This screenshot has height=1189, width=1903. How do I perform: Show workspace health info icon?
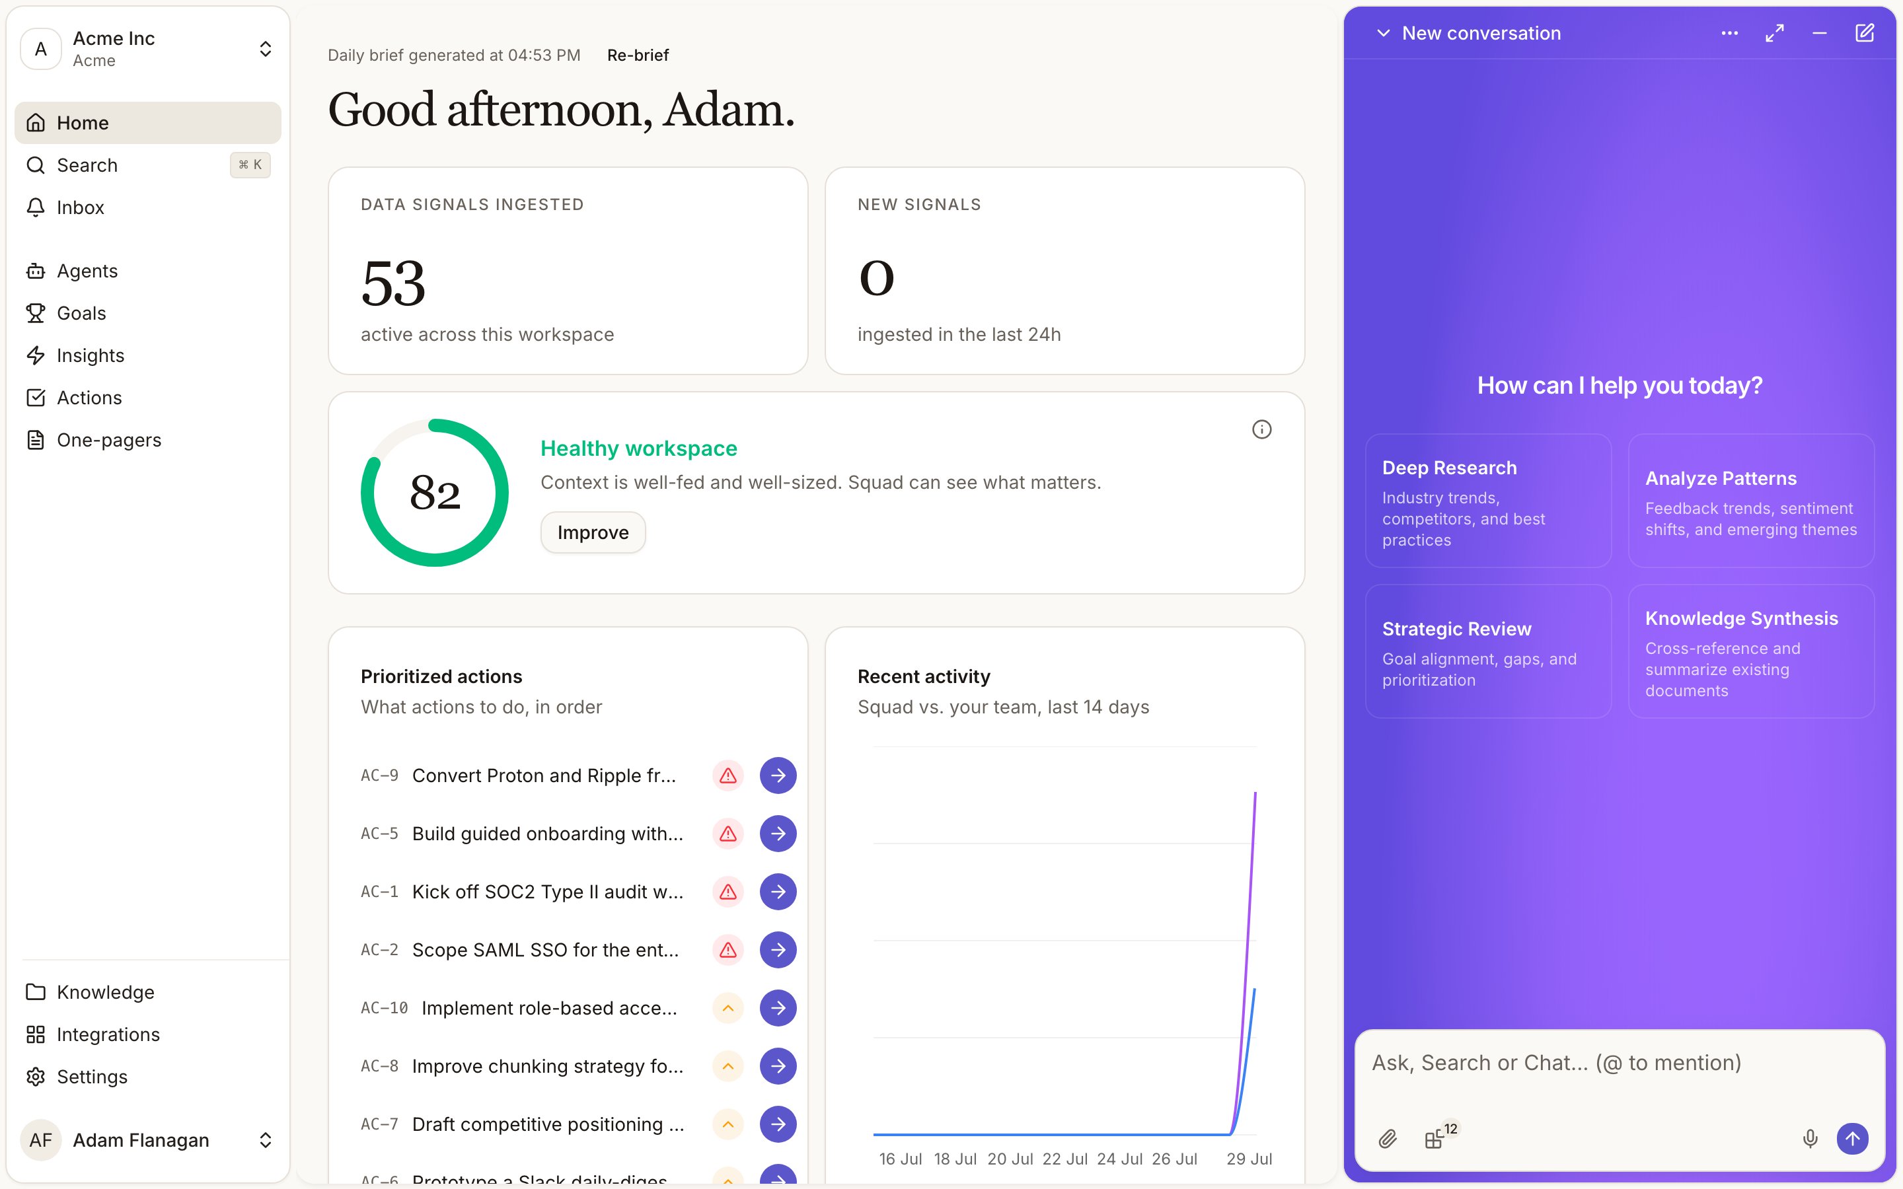1261,429
